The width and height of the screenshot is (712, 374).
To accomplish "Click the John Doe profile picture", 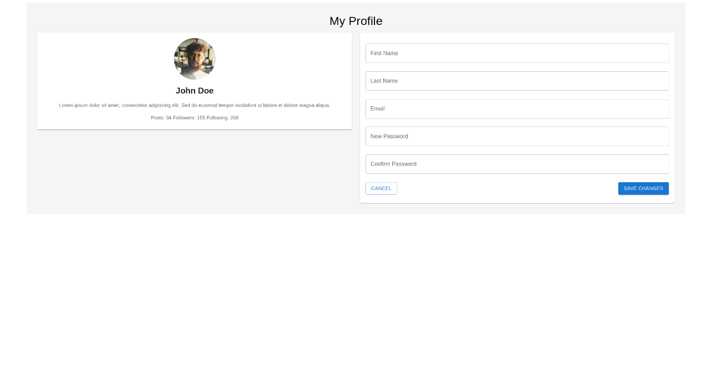I will coord(195,59).
